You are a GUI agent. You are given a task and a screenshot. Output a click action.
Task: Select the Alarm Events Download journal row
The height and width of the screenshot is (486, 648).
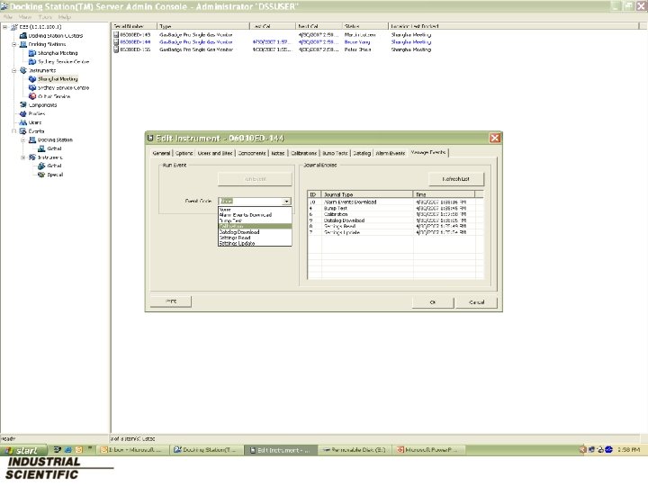[395, 202]
